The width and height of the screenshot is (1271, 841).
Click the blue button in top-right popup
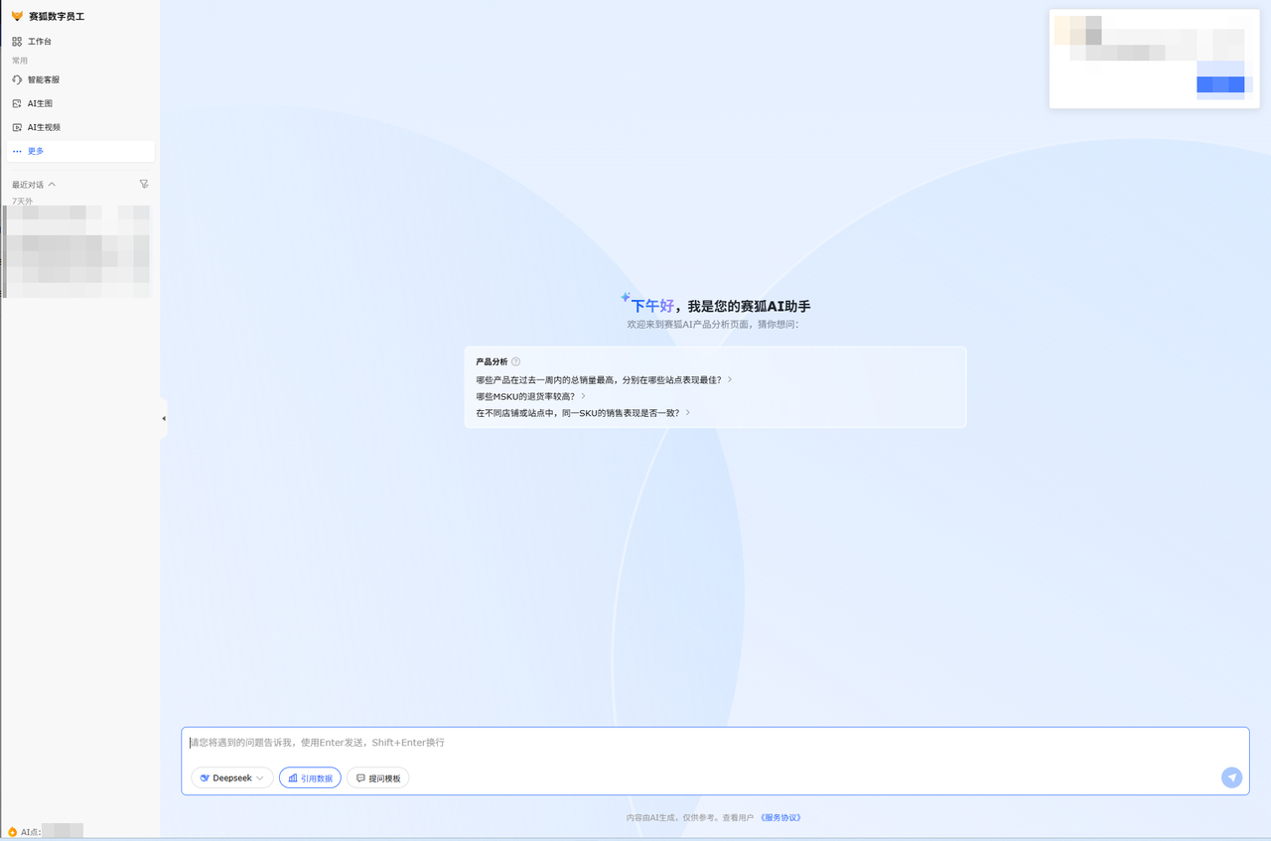click(1220, 84)
